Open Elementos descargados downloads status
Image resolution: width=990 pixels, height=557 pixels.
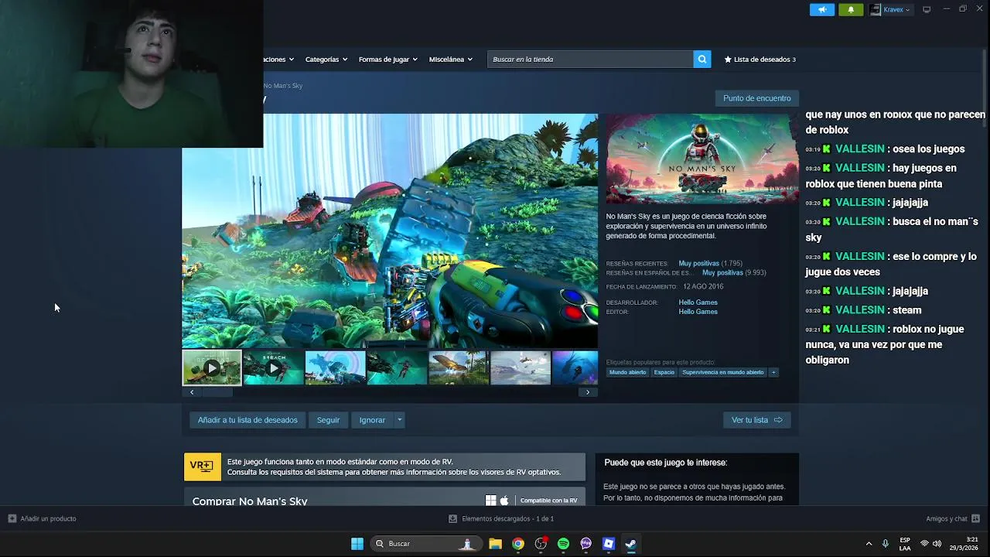501,518
